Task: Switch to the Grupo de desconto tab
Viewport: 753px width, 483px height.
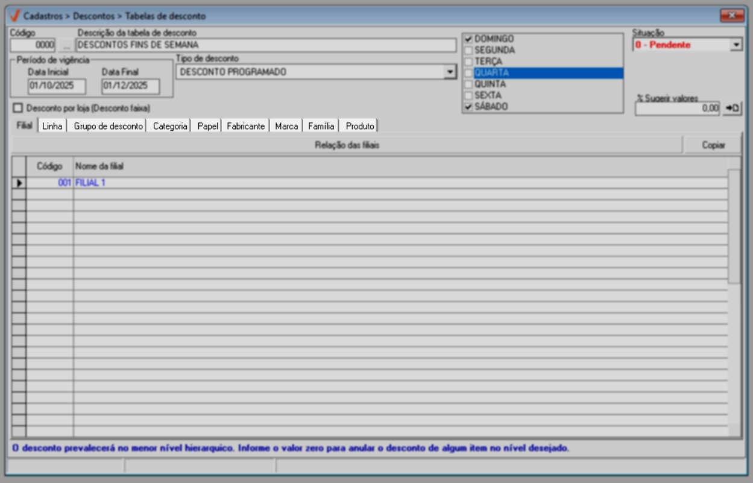Action: pos(108,126)
